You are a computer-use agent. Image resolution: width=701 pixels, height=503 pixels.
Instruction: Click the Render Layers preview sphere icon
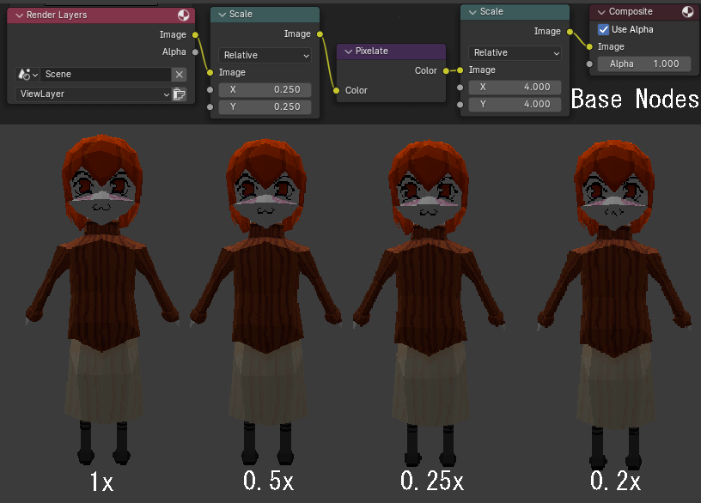pyautogui.click(x=183, y=15)
